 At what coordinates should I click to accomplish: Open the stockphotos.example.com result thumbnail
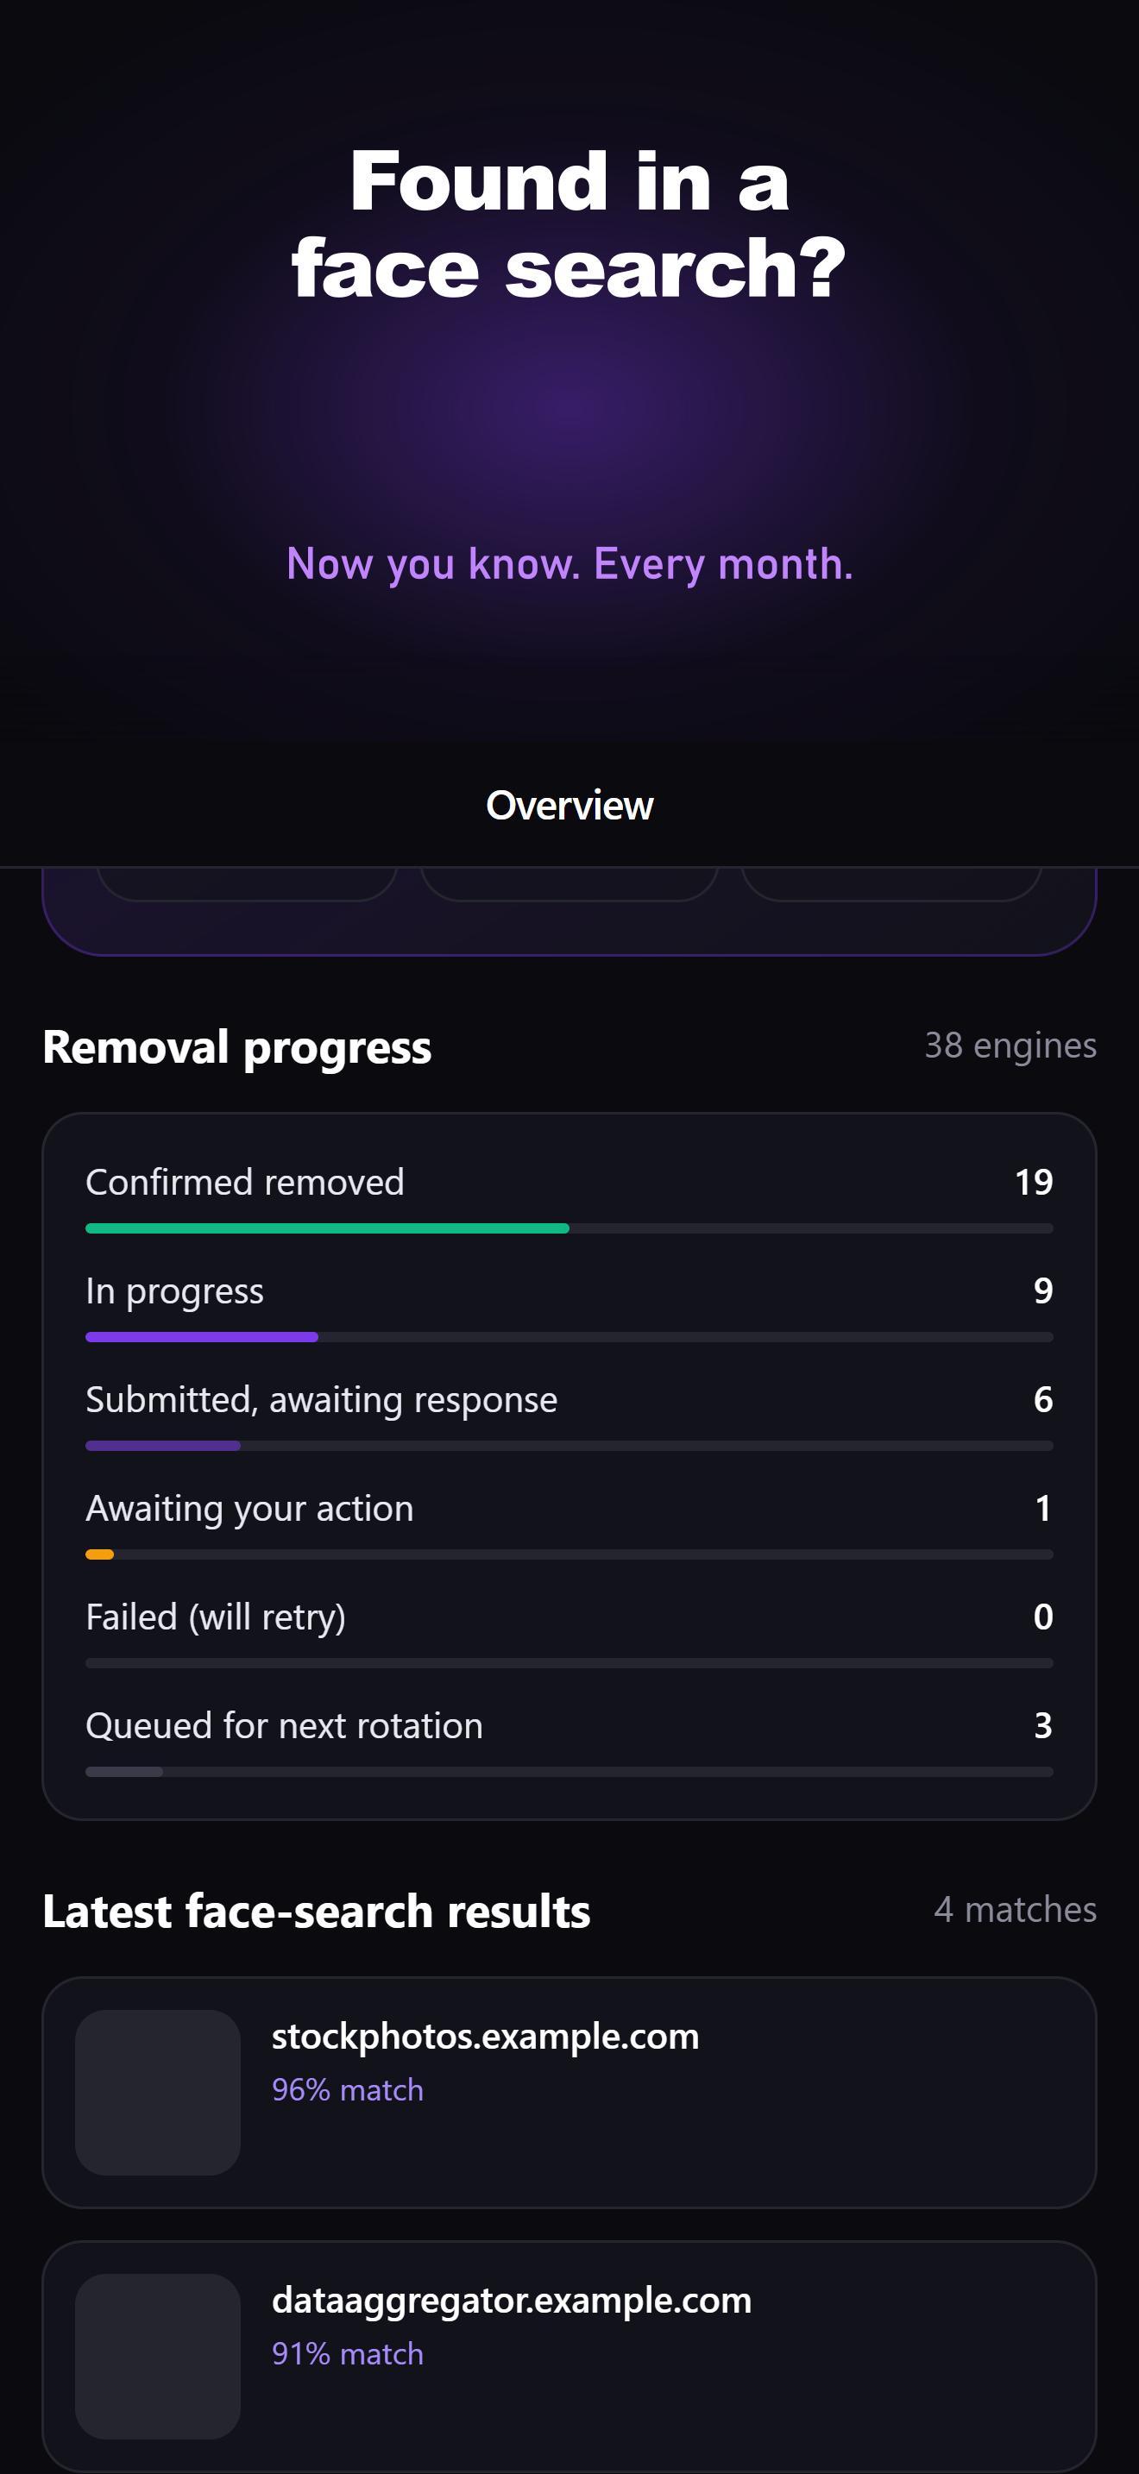coord(158,2092)
